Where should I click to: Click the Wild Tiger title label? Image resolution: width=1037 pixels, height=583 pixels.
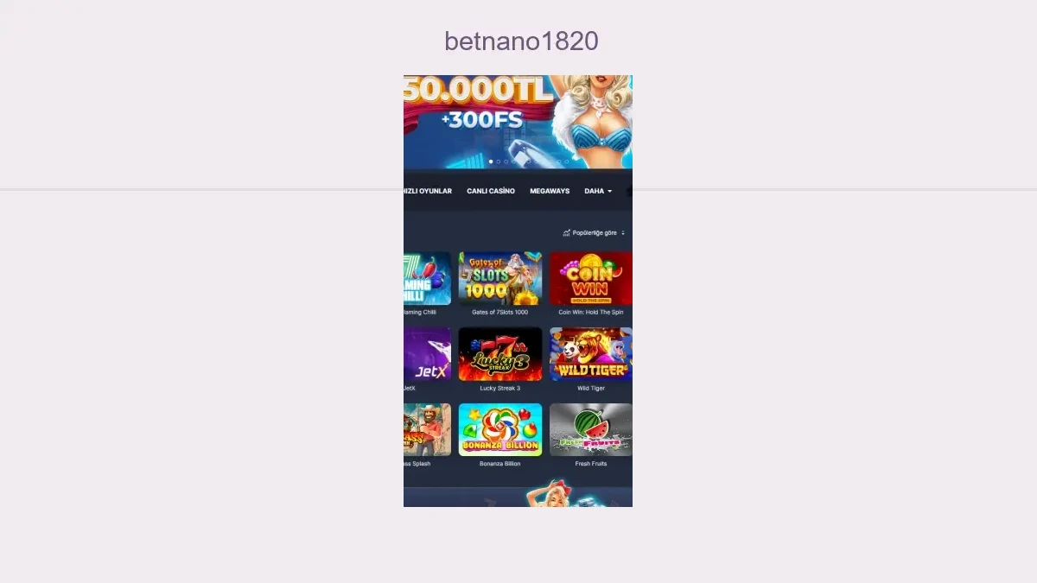[591, 389]
